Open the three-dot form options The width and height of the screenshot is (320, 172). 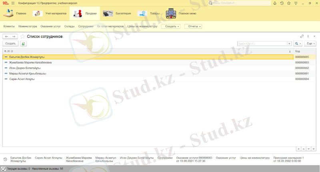click(x=308, y=36)
